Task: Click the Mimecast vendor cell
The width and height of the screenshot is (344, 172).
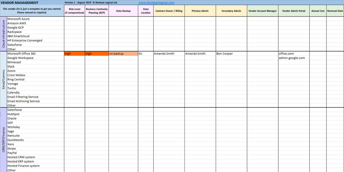Action: 36,62
